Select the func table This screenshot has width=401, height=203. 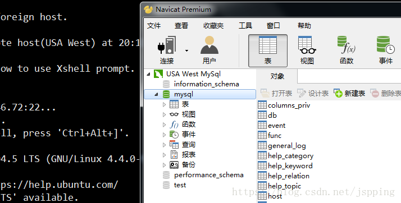click(275, 136)
